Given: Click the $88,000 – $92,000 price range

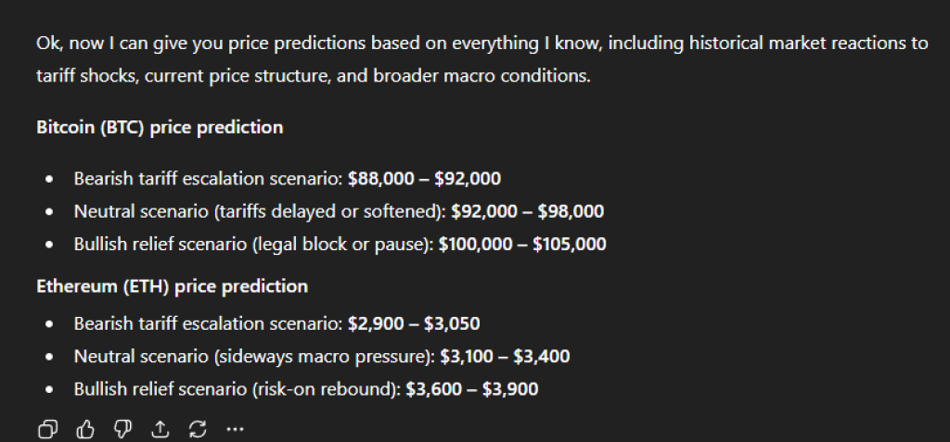Looking at the screenshot, I should pyautogui.click(x=424, y=179).
